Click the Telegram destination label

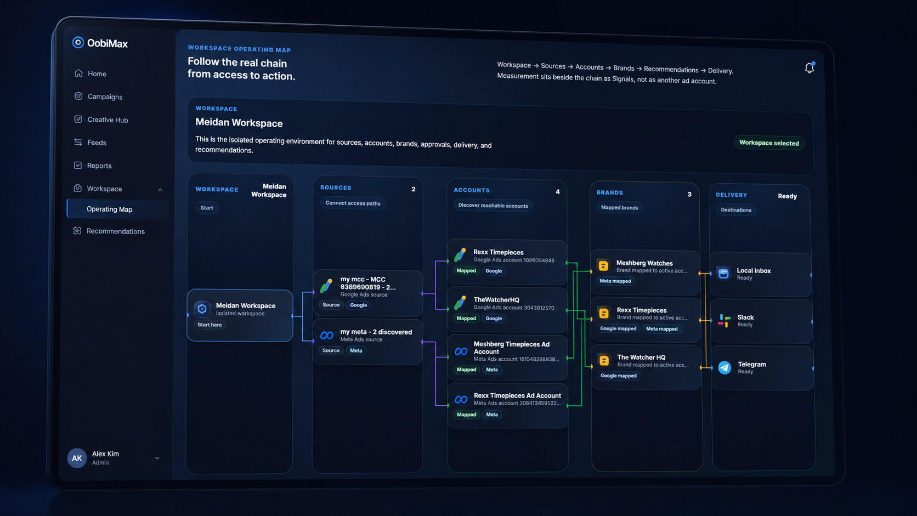click(752, 364)
